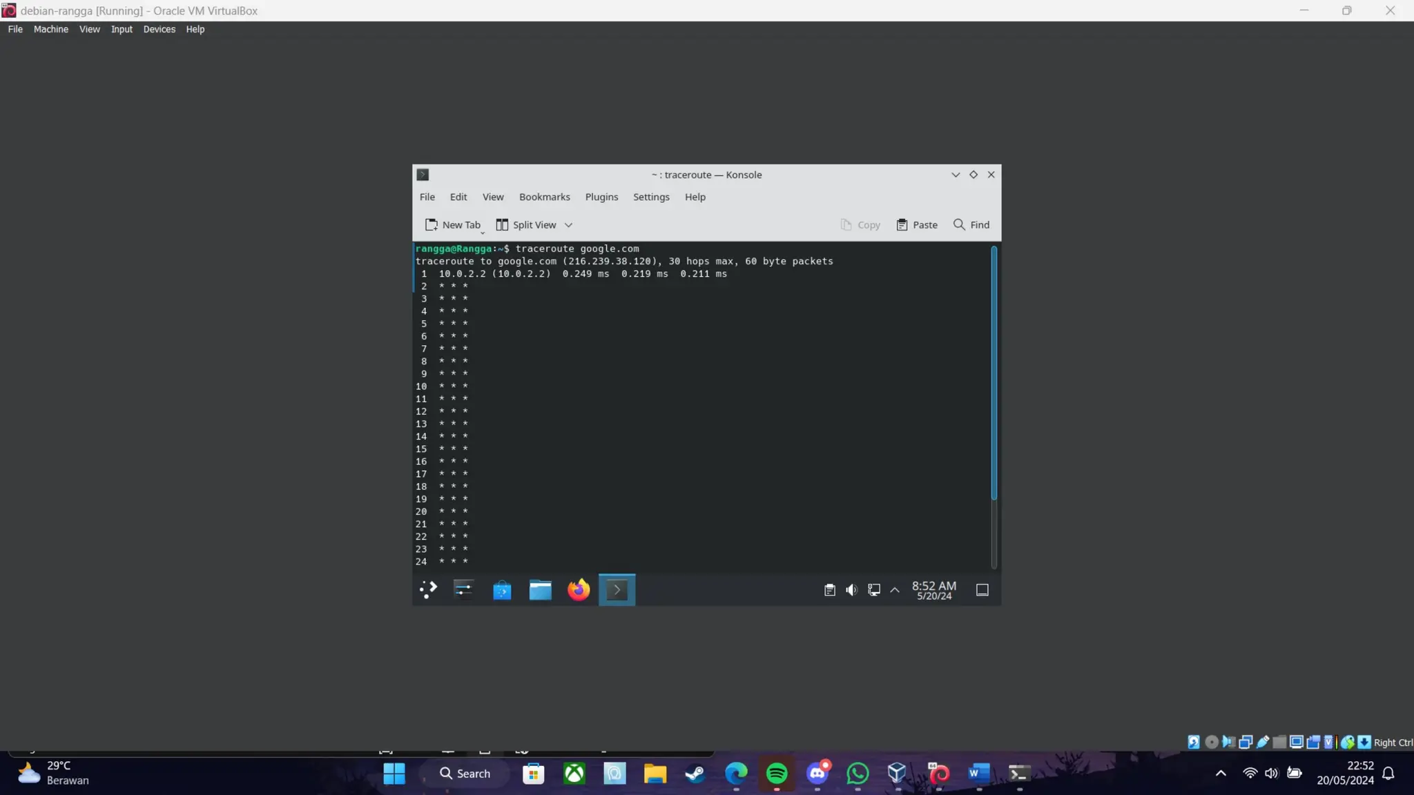Viewport: 1414px width, 795px height.
Task: Expand the Split View dropdown arrow
Action: (568, 225)
